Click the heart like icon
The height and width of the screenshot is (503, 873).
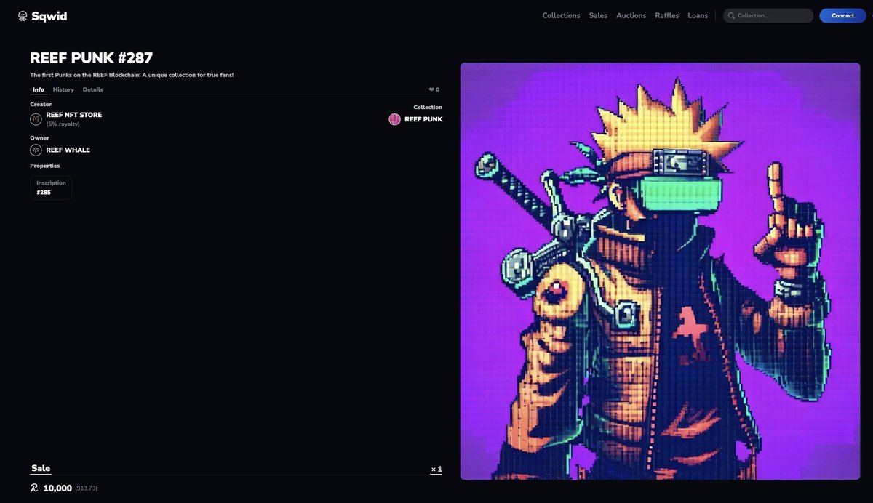pyautogui.click(x=431, y=89)
